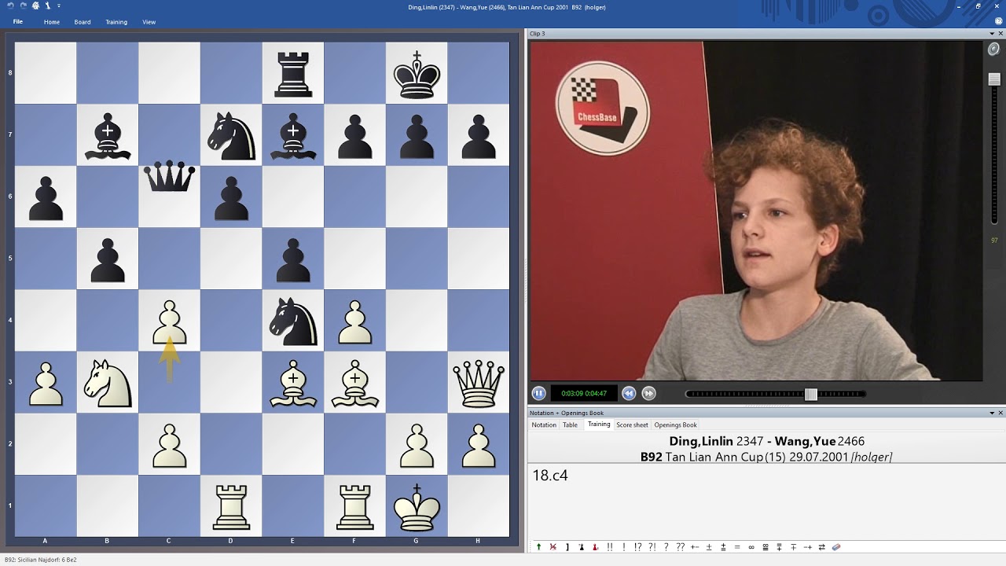Click the black pawn annotation icon
Image resolution: width=1006 pixels, height=566 pixels.
coord(582,547)
